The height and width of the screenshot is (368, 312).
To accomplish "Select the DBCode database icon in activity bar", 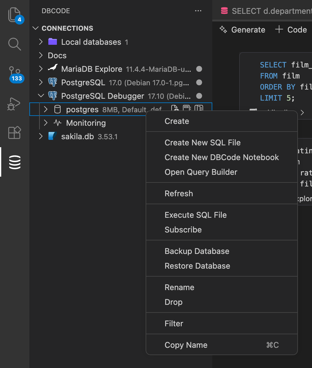I will pyautogui.click(x=15, y=162).
